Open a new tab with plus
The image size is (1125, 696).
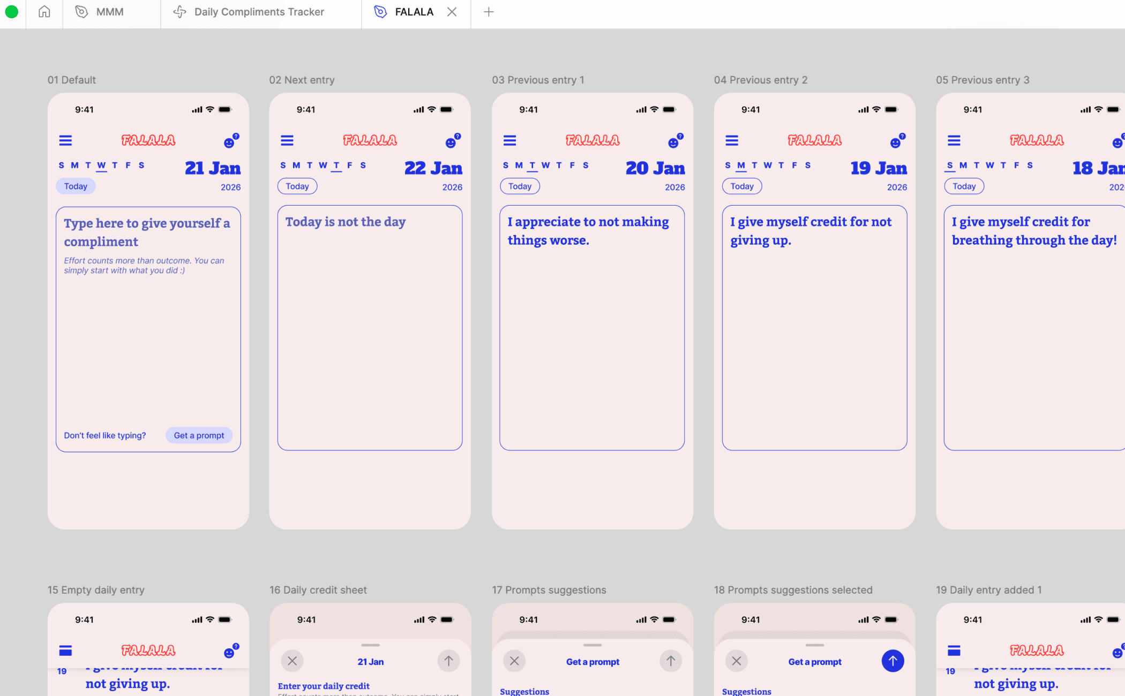click(489, 12)
